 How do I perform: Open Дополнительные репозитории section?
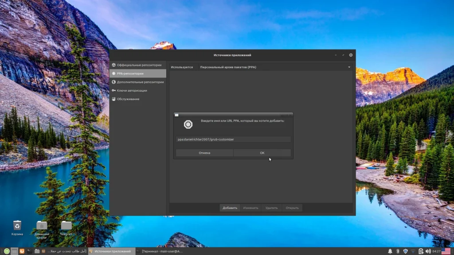coord(137,82)
